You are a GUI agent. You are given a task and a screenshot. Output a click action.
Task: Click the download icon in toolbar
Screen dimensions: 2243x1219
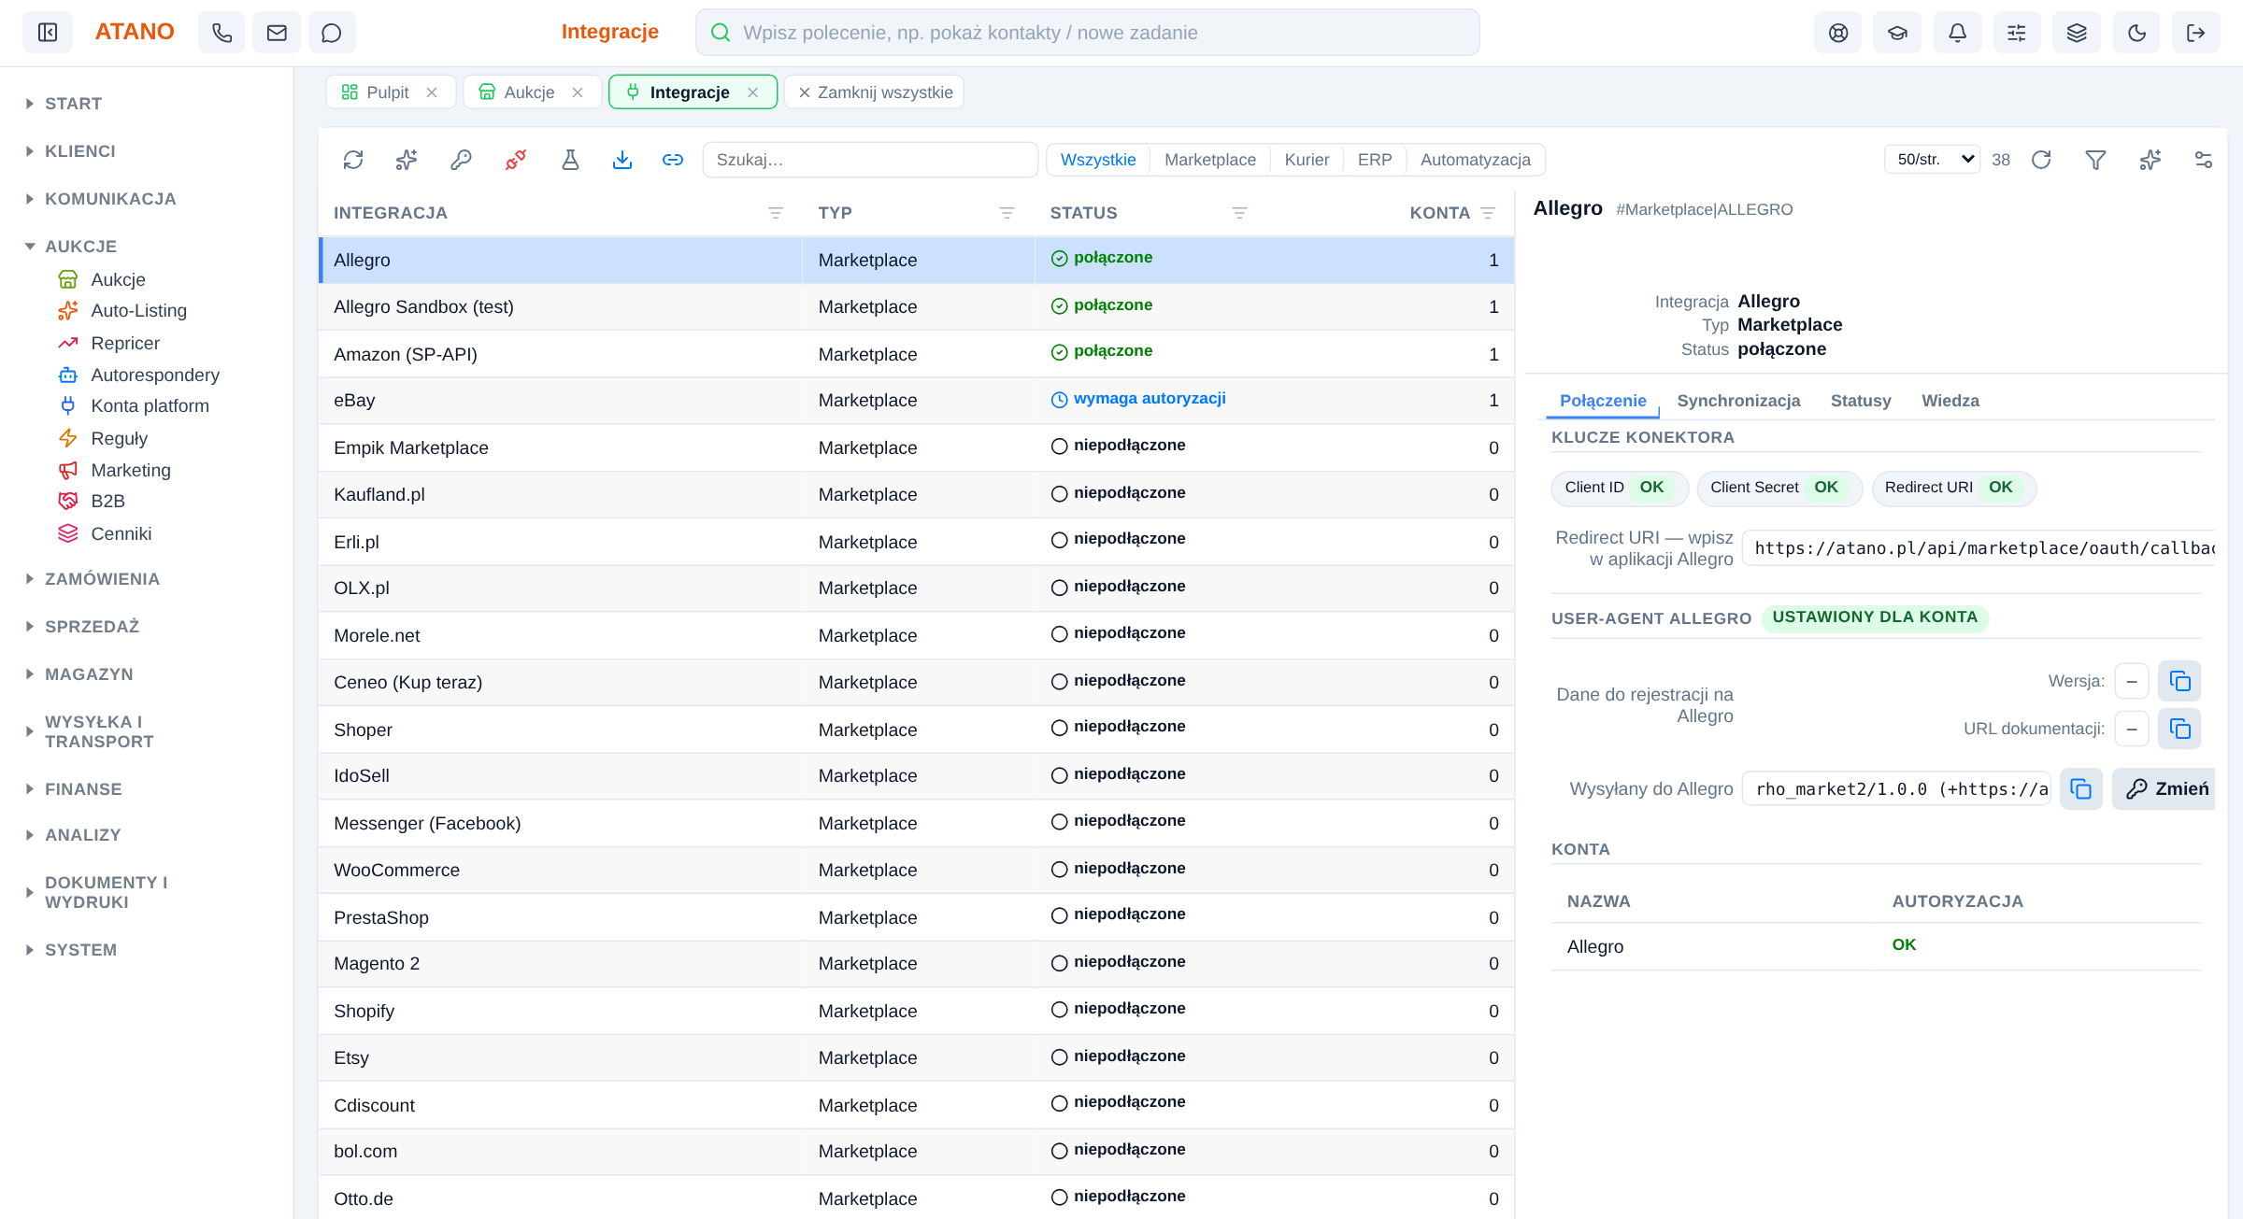pyautogui.click(x=622, y=160)
